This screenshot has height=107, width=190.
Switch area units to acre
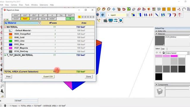coord(43,19)
